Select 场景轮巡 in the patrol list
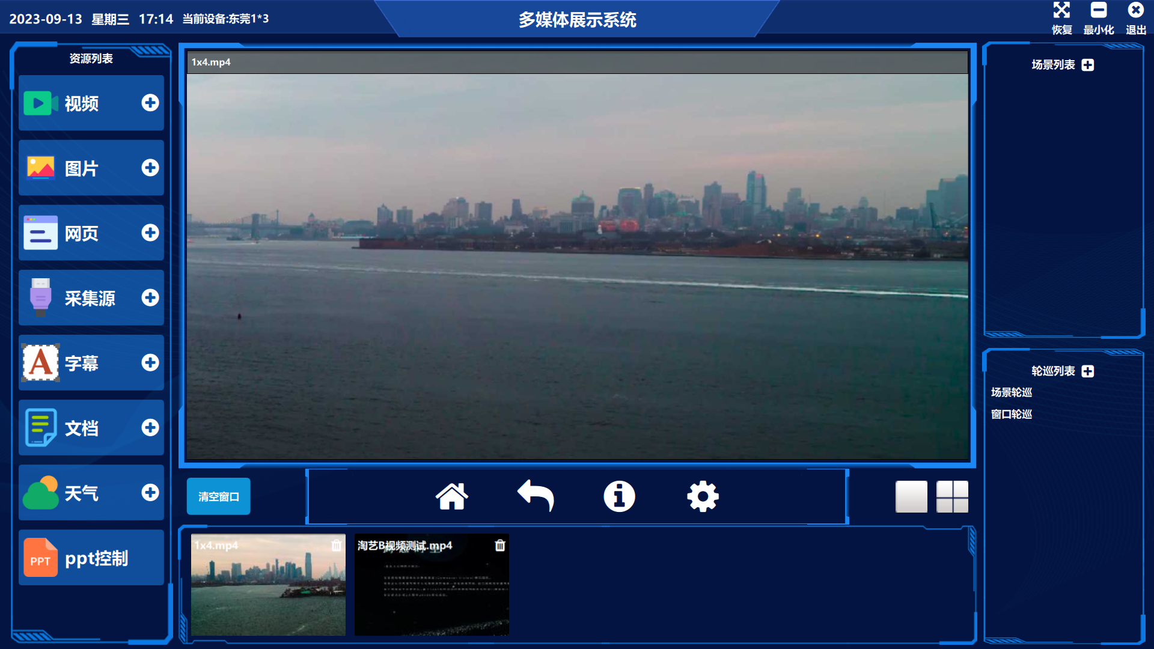This screenshot has width=1154, height=649. click(x=1012, y=392)
